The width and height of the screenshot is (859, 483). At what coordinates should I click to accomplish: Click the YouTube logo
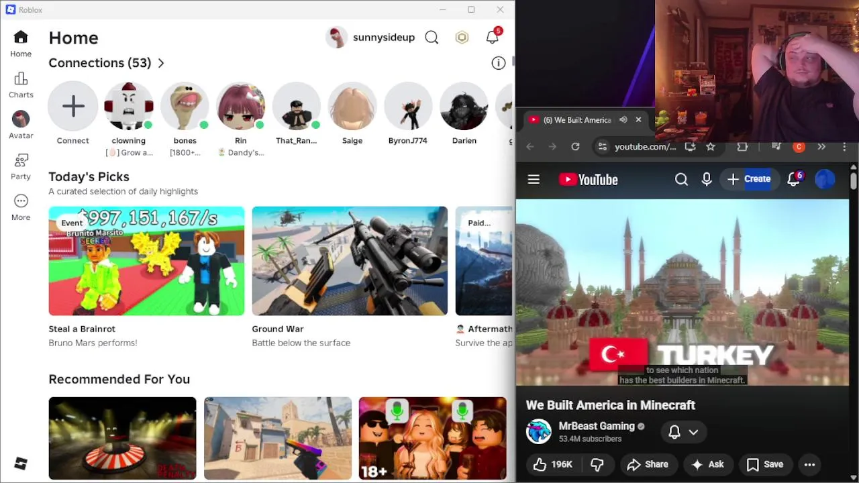[x=589, y=179]
